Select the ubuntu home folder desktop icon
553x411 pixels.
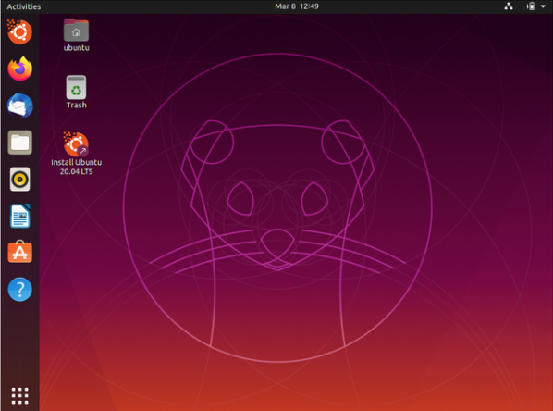click(76, 35)
